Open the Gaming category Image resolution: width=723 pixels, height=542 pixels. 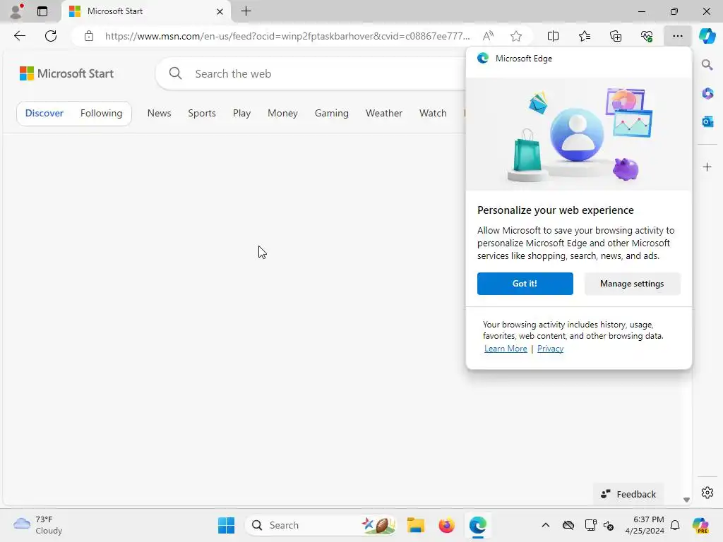[x=332, y=114]
